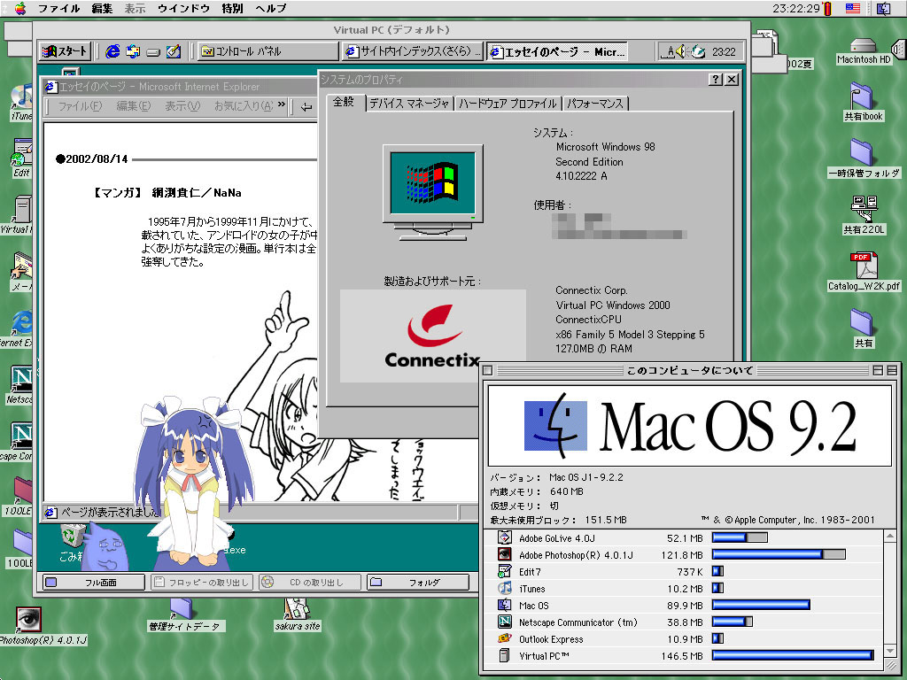
Task: Click the フォルダ button in Virtual PC
Action: tap(418, 583)
